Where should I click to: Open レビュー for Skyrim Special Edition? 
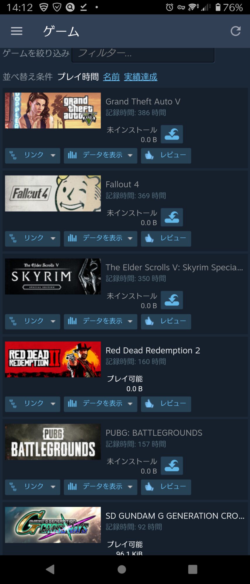pos(166,321)
